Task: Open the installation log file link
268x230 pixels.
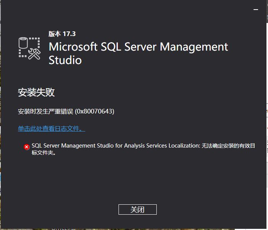Action: [x=51, y=129]
